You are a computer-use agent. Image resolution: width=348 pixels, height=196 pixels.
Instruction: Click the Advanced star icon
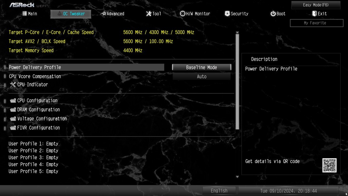tap(103, 14)
